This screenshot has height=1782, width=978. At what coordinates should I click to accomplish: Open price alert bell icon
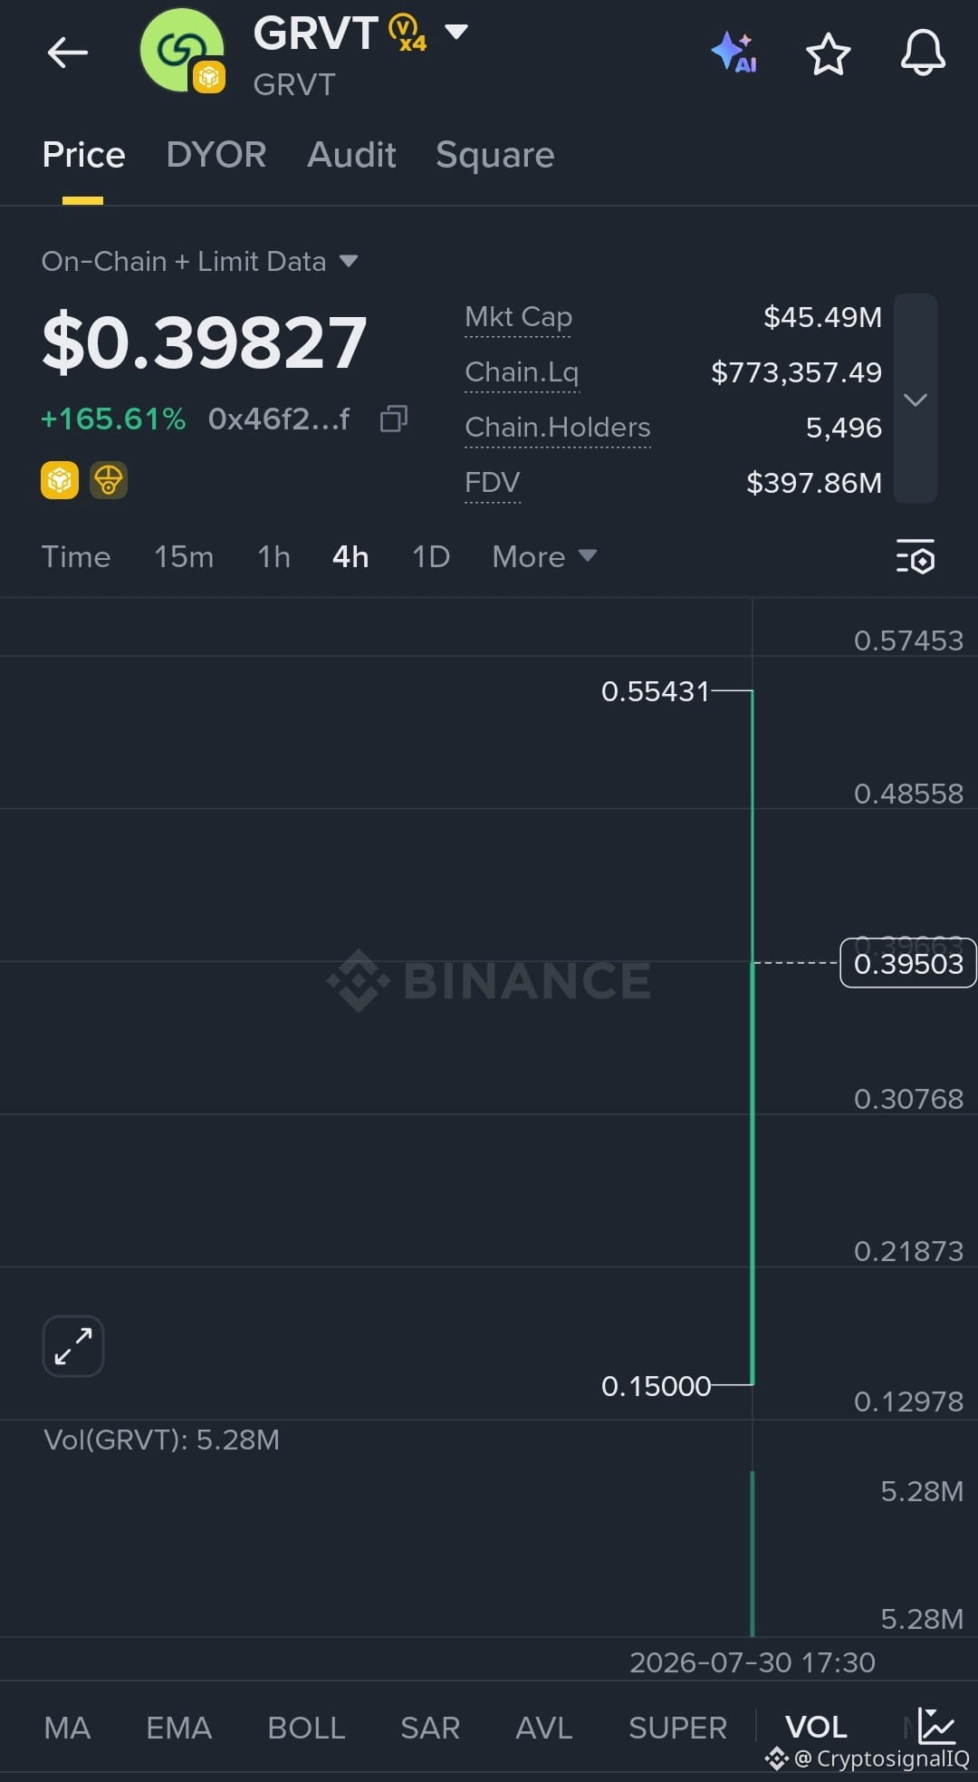coord(923,53)
